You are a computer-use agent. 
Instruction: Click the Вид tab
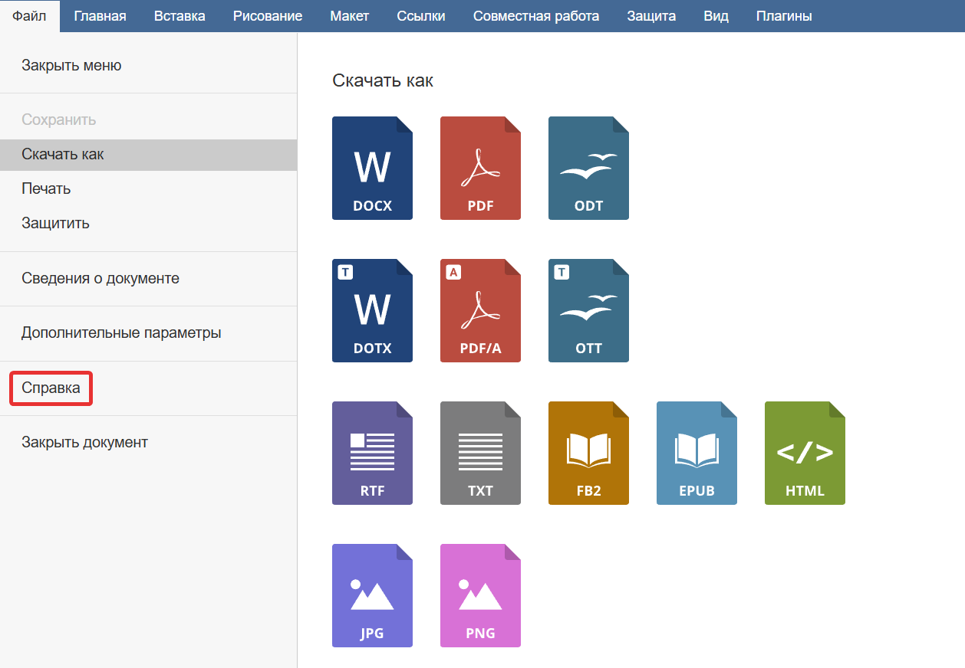click(716, 16)
